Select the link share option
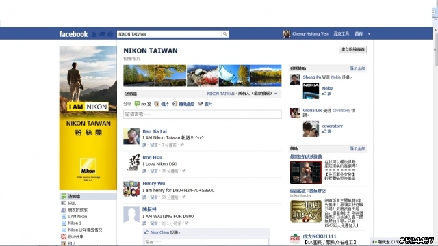Viewport: 438px width, 246px height. (183, 104)
